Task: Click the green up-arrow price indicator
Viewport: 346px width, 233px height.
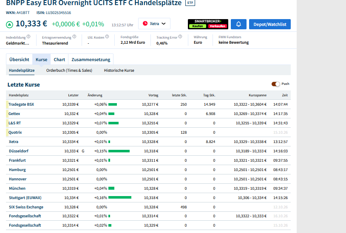Action: point(9,25)
